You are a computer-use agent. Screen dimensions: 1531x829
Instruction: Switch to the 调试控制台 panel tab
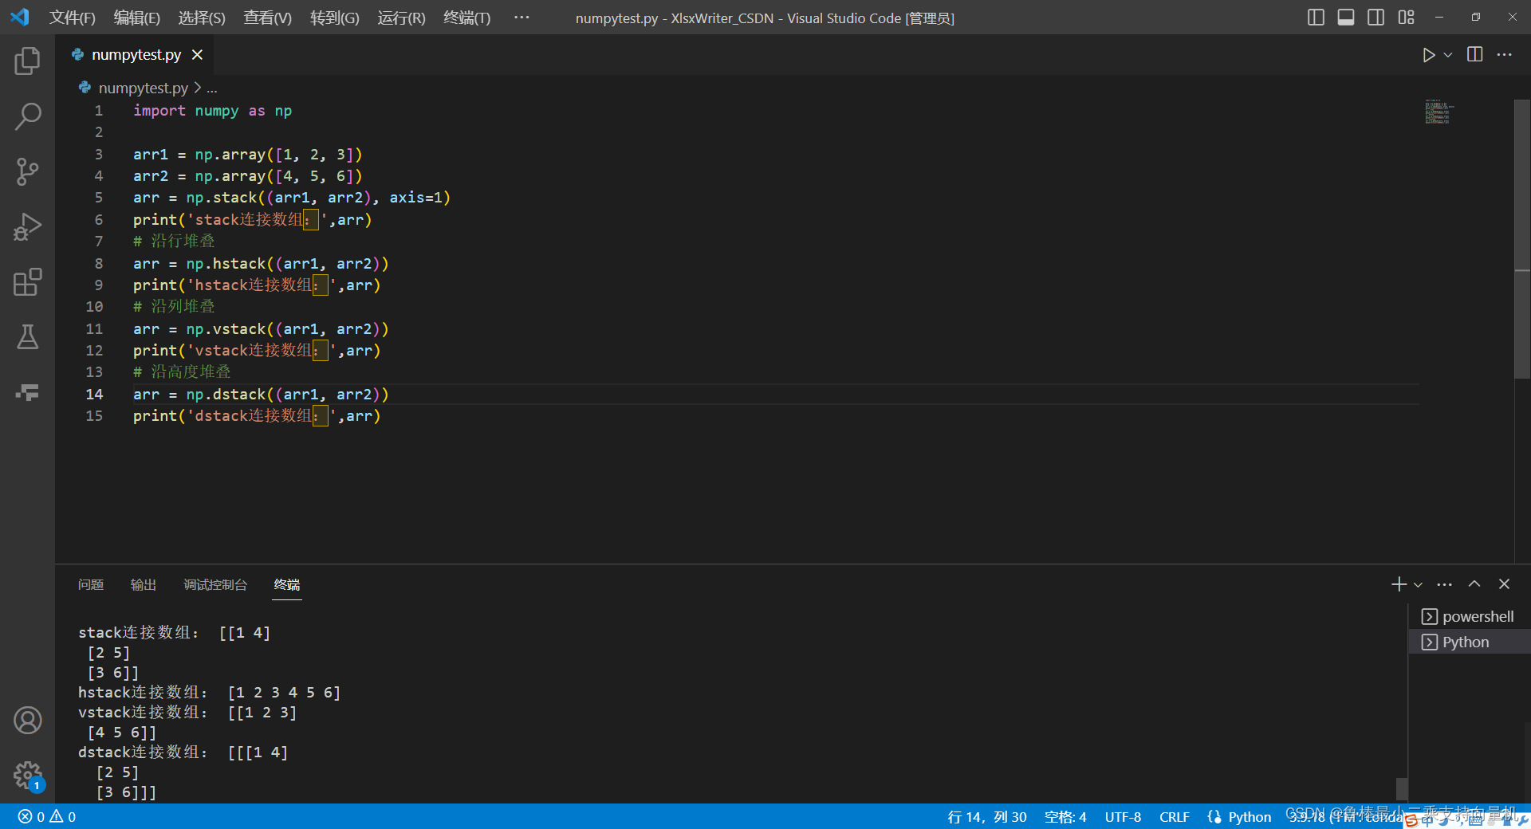point(215,585)
